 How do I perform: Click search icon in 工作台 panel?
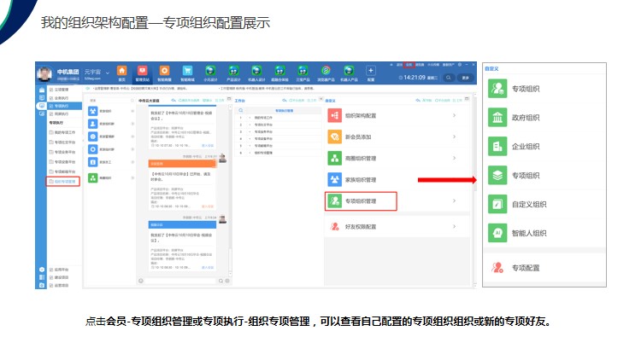241,111
